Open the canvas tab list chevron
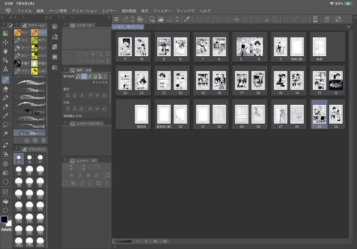Viewport: 357px width, 249px height. 349,27
